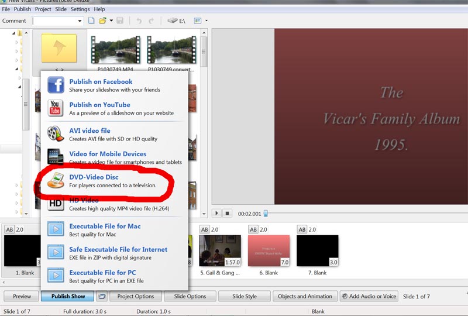Click the Safe Executable for Internet icon

pos(56,252)
